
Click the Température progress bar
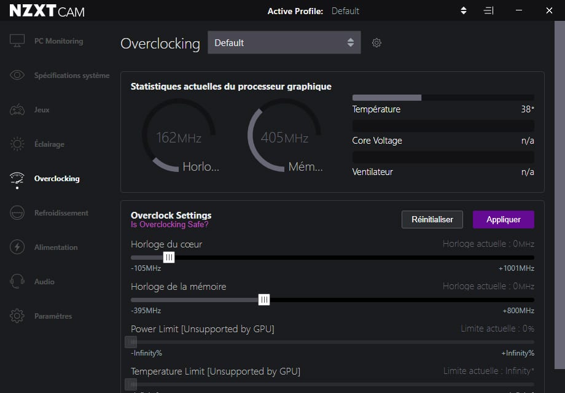(x=443, y=98)
